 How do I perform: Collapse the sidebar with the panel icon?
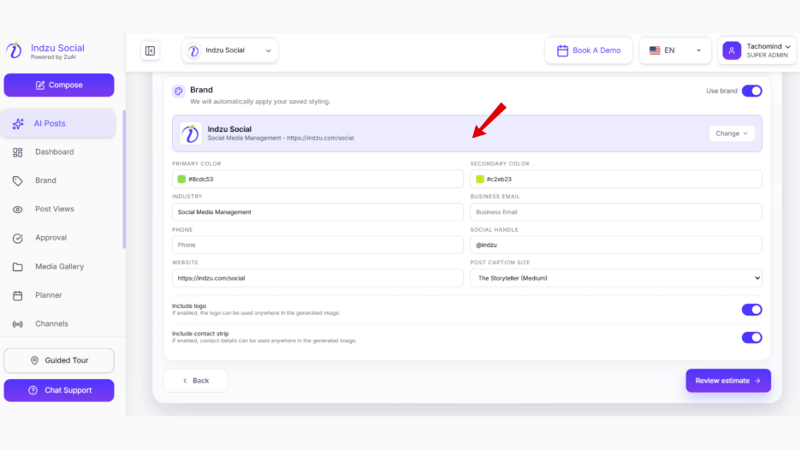(x=151, y=50)
